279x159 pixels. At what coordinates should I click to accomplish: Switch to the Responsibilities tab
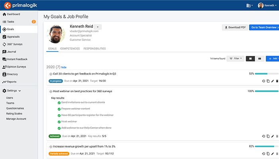[94, 48]
